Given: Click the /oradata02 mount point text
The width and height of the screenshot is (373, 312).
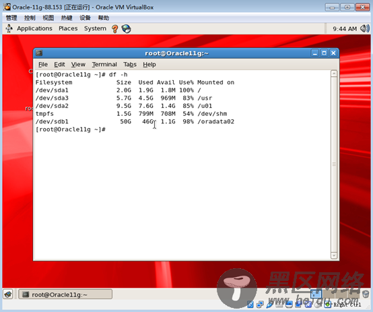Looking at the screenshot, I should pyautogui.click(x=215, y=122).
